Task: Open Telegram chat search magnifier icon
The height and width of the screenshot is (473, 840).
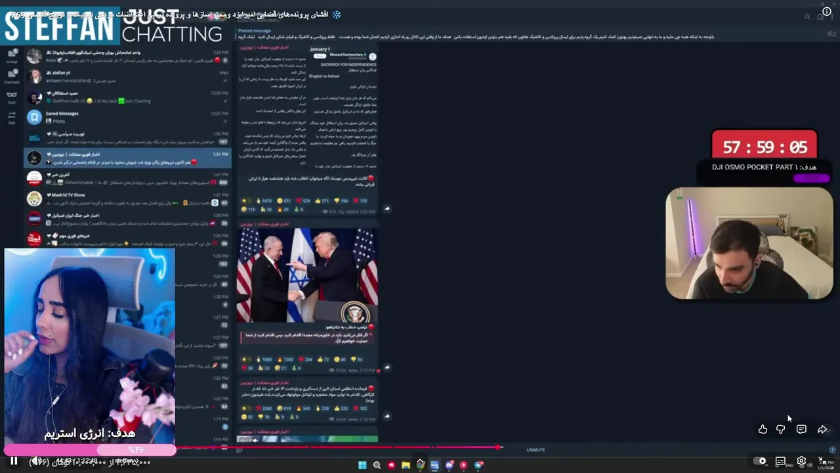Action: [x=807, y=16]
